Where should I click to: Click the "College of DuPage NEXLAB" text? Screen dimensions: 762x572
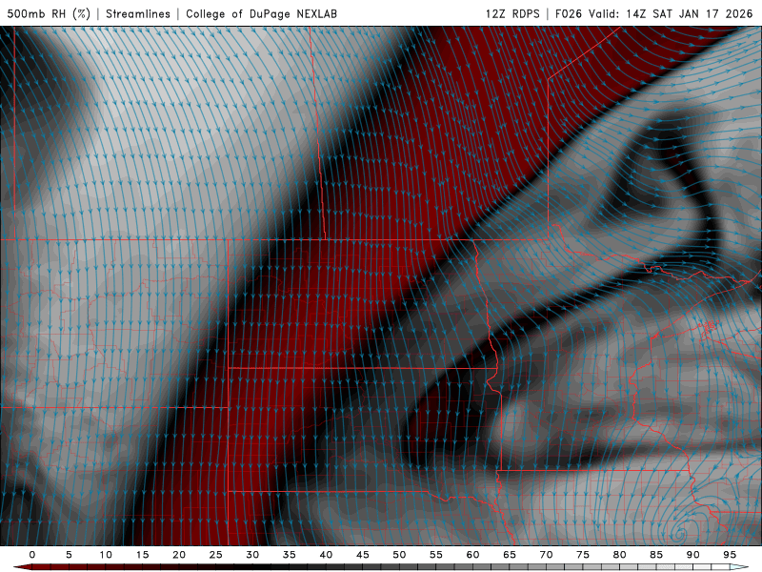coord(261,13)
